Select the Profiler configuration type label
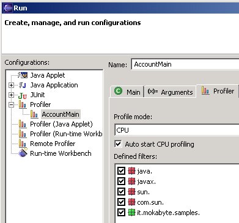 (x=40, y=104)
